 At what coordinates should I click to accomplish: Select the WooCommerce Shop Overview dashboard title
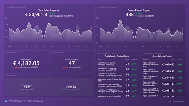tap(26, 101)
